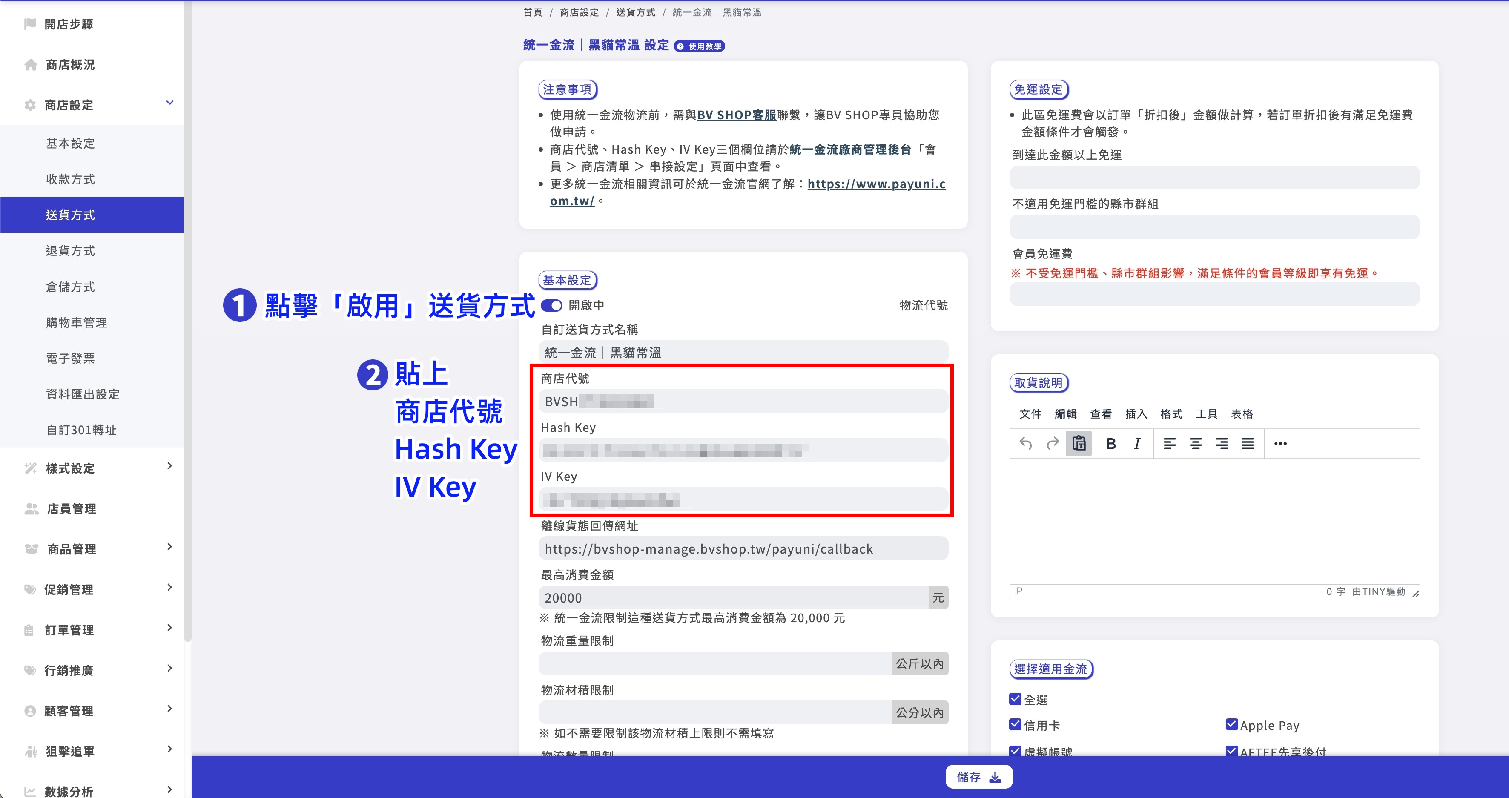This screenshot has height=798, width=1509.
Task: Expand the 訂單管理 sidebar section
Action: tap(170, 628)
